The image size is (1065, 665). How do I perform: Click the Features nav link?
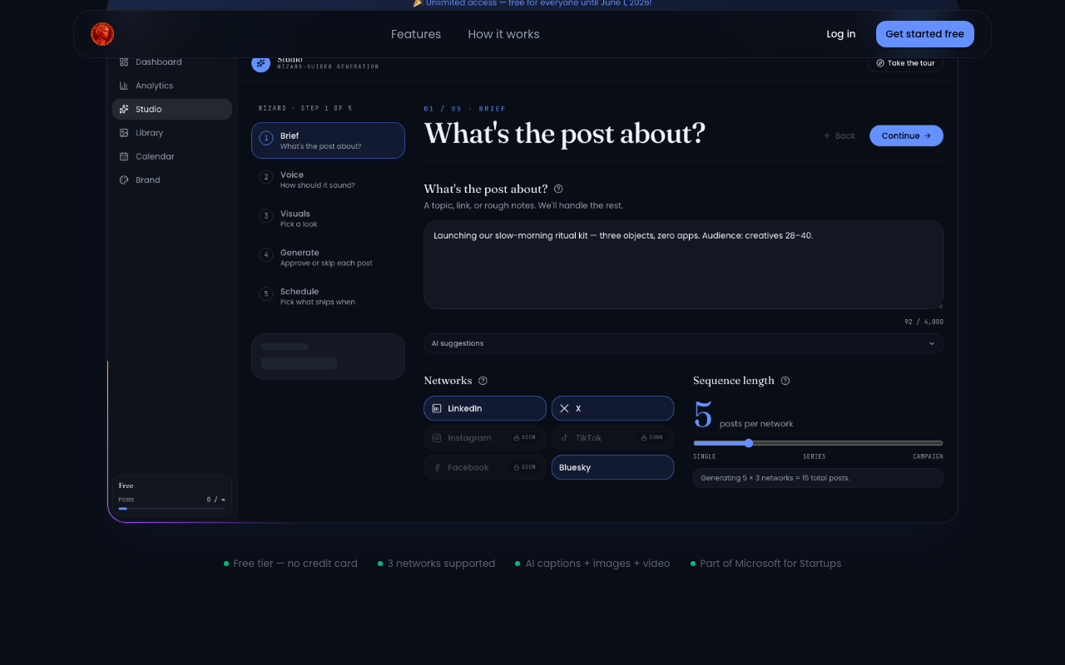(x=416, y=34)
